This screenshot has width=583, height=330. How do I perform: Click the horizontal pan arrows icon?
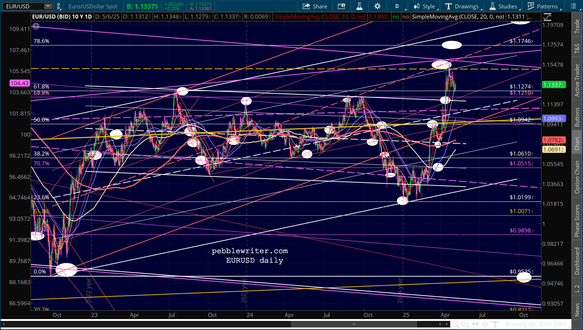pyautogui.click(x=475, y=324)
